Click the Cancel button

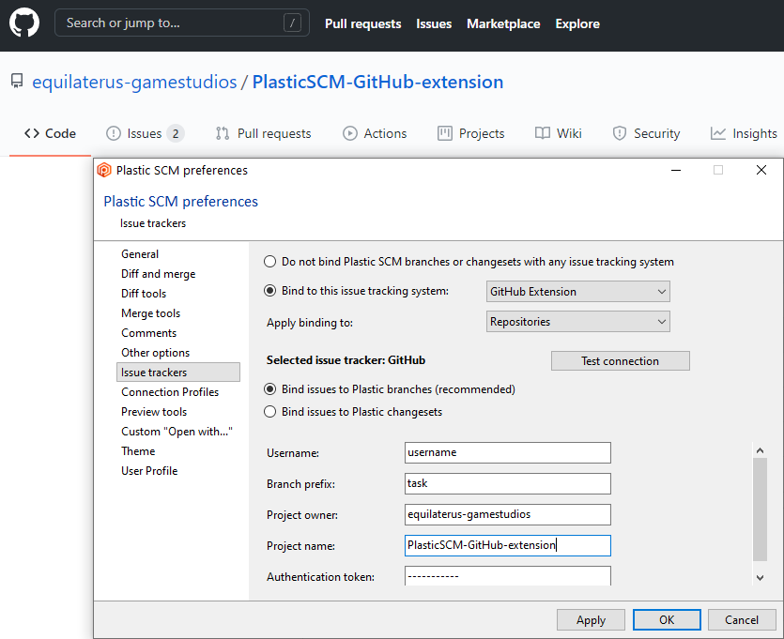tap(742, 620)
